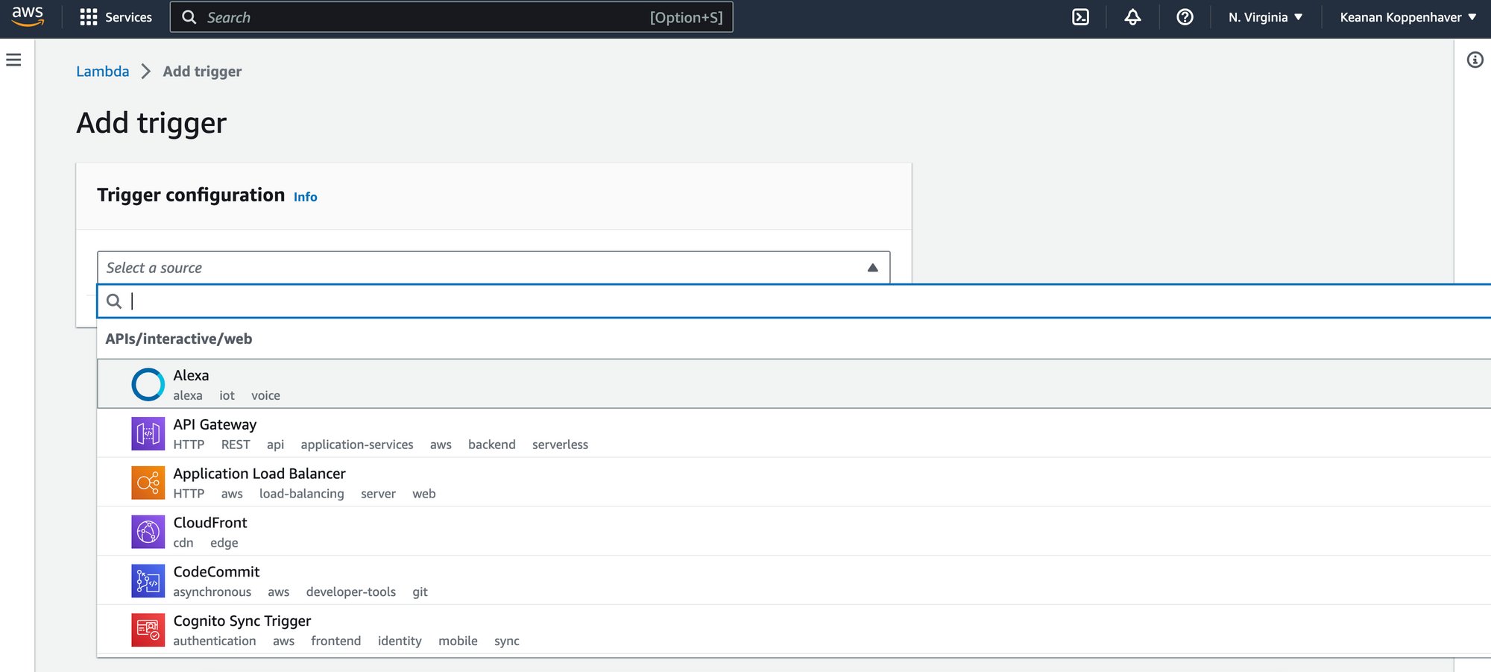Click the Trigger configuration heading
Image resolution: width=1491 pixels, height=672 pixels.
[x=191, y=195]
